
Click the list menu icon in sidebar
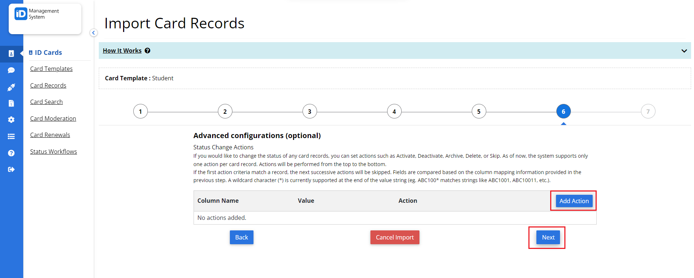coord(11,136)
